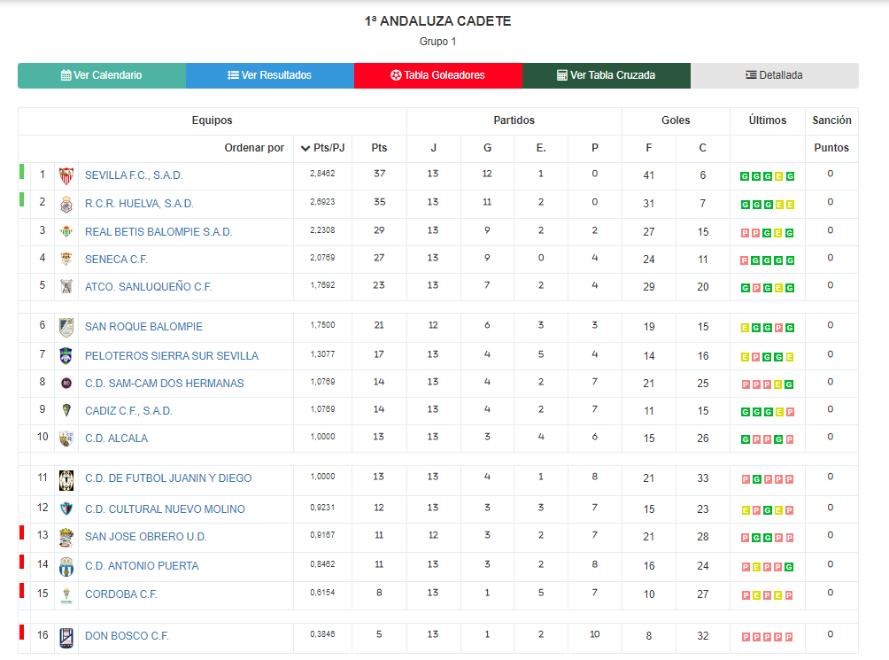The image size is (889, 660).
Task: Click the Don Bosco C.F. crest
Action: (66, 638)
